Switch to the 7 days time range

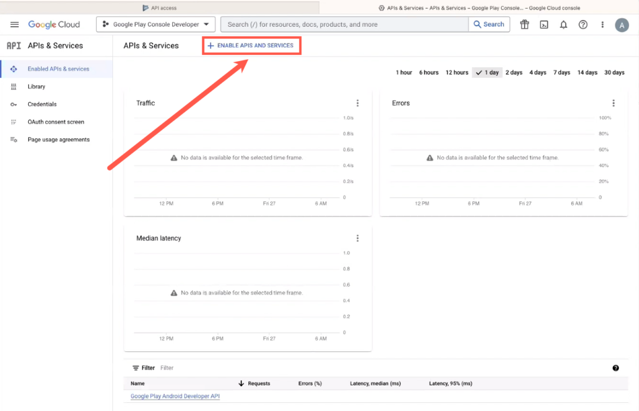click(x=561, y=72)
